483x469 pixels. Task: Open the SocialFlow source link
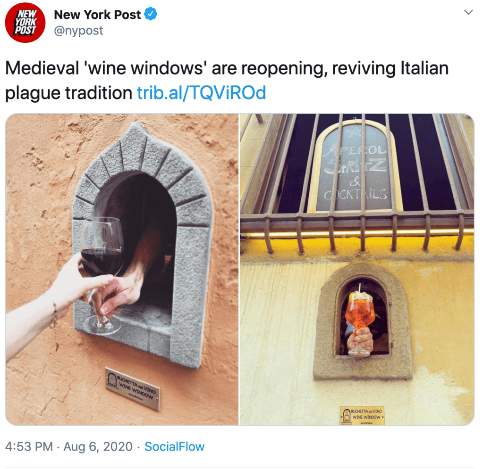[174, 446]
